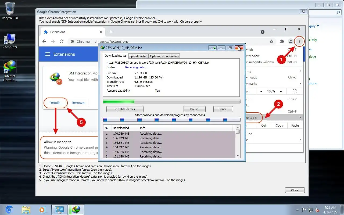Click the N. column header

[x=107, y=128]
